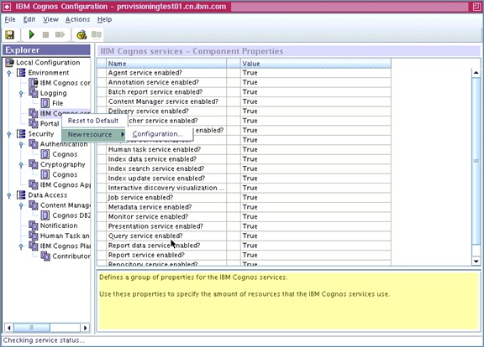Click the rightmost grayed toolbar icon

pyautogui.click(x=97, y=34)
